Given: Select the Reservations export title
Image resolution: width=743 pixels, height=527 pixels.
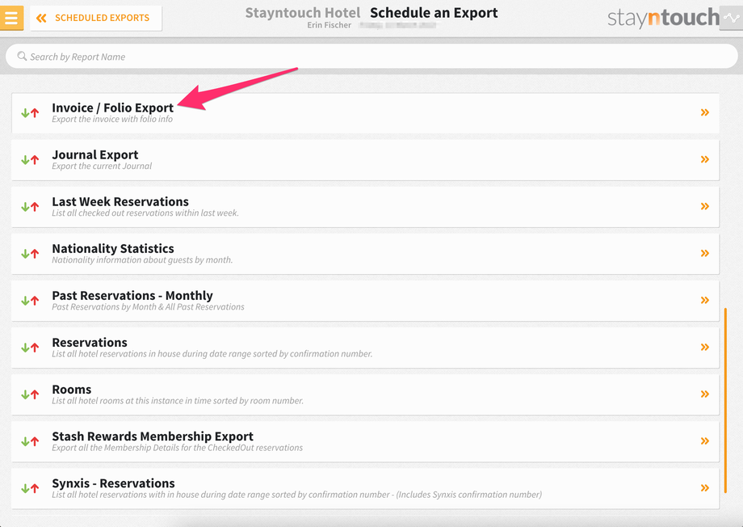Looking at the screenshot, I should click(x=90, y=343).
